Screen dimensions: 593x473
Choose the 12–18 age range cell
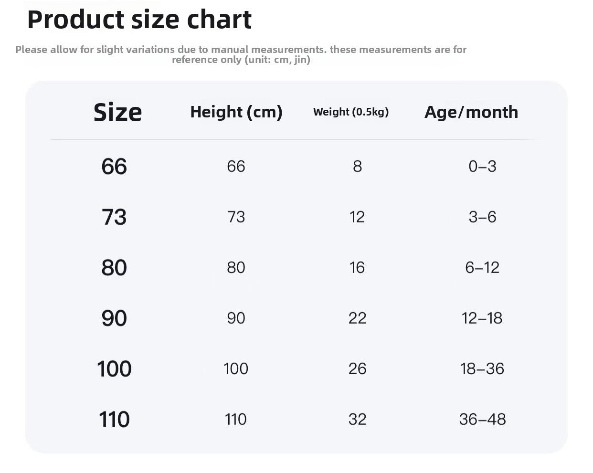click(x=482, y=318)
